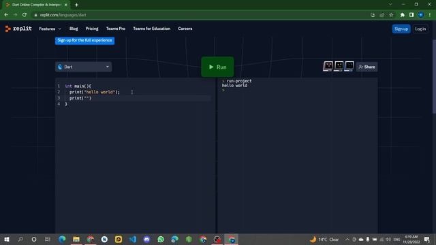Click the address bar URL

[x=63, y=15]
